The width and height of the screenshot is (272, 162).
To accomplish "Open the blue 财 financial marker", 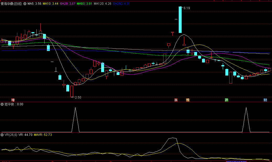I will [x=265, y=100].
